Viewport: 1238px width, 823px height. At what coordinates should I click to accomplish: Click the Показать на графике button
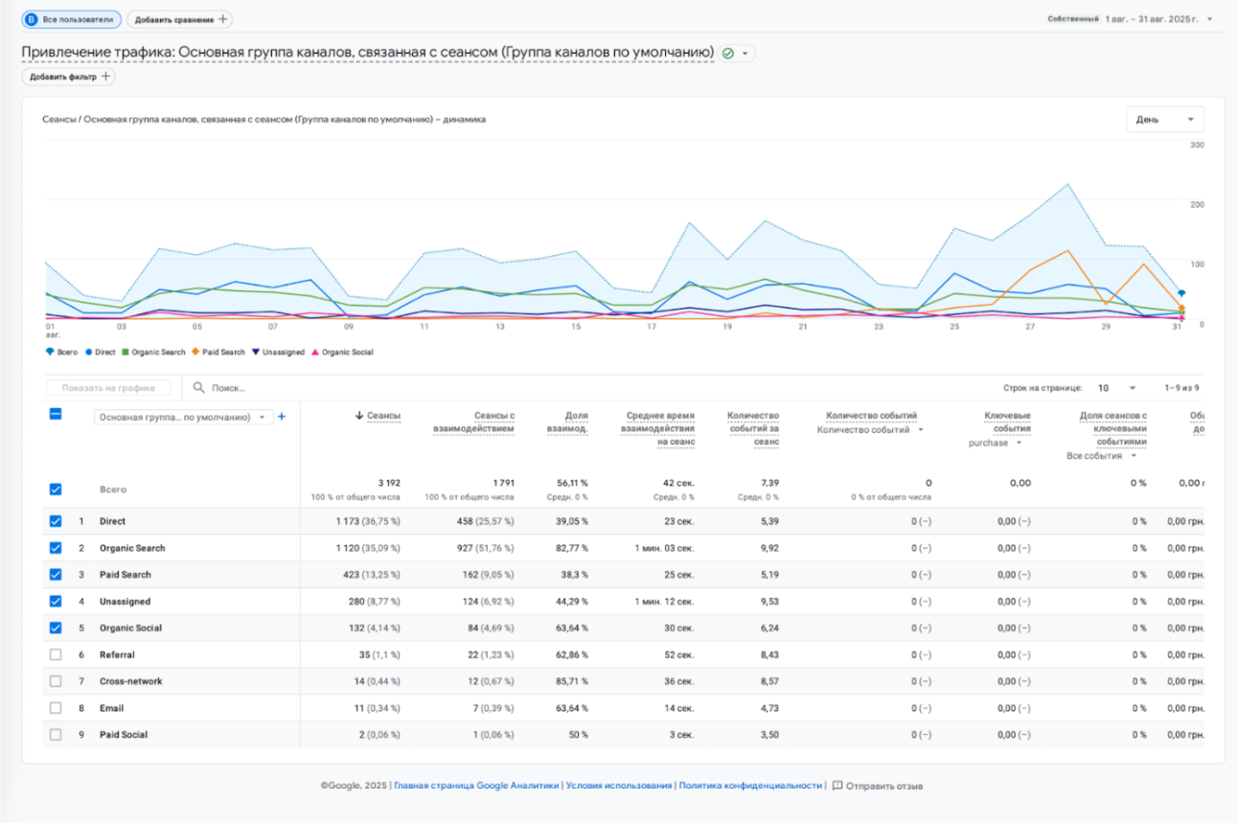pyautogui.click(x=108, y=388)
